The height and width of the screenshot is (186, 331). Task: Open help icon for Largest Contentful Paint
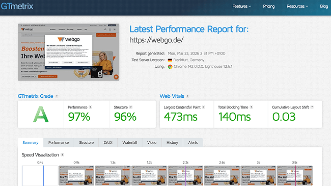click(204, 107)
